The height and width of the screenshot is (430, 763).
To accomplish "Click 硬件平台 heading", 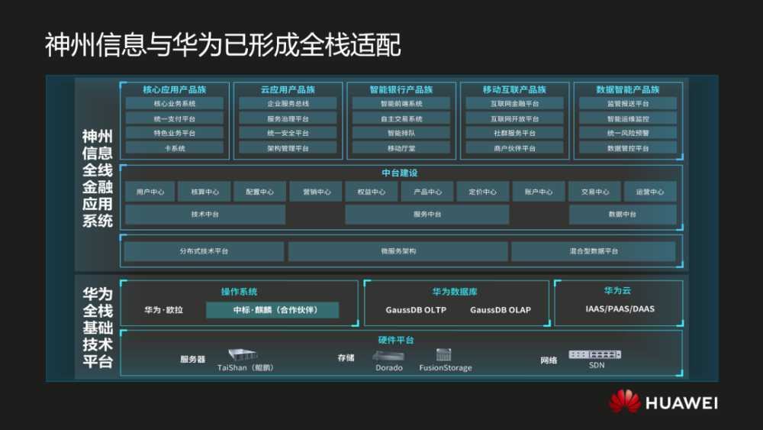I will tap(396, 340).
